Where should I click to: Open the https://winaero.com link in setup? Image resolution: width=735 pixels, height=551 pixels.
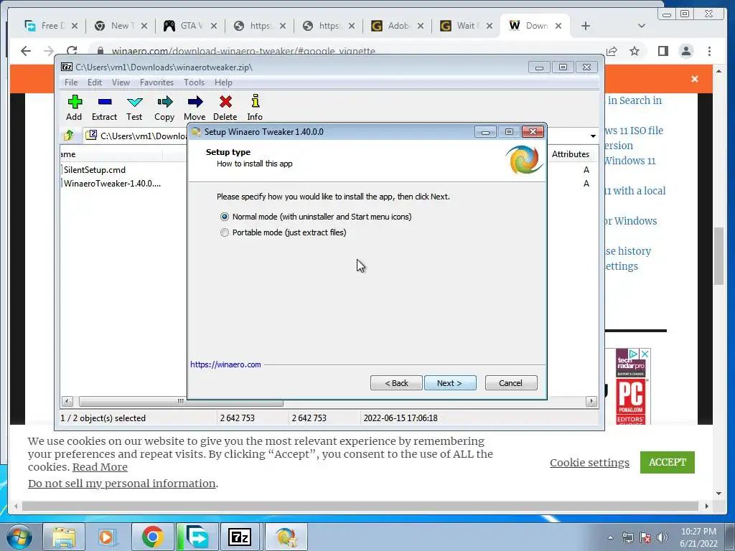click(225, 364)
